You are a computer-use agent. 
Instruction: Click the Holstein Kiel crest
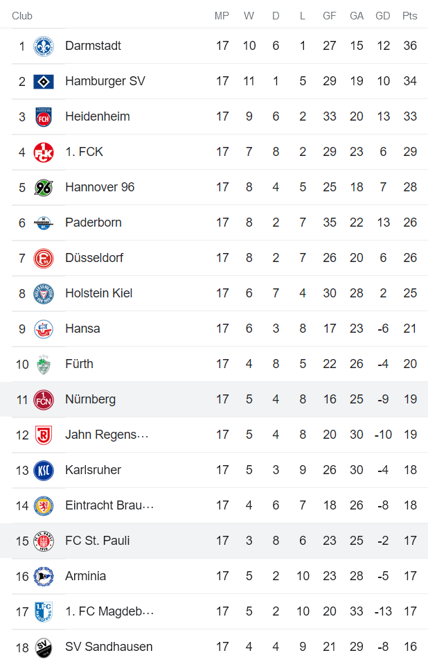coord(43,293)
